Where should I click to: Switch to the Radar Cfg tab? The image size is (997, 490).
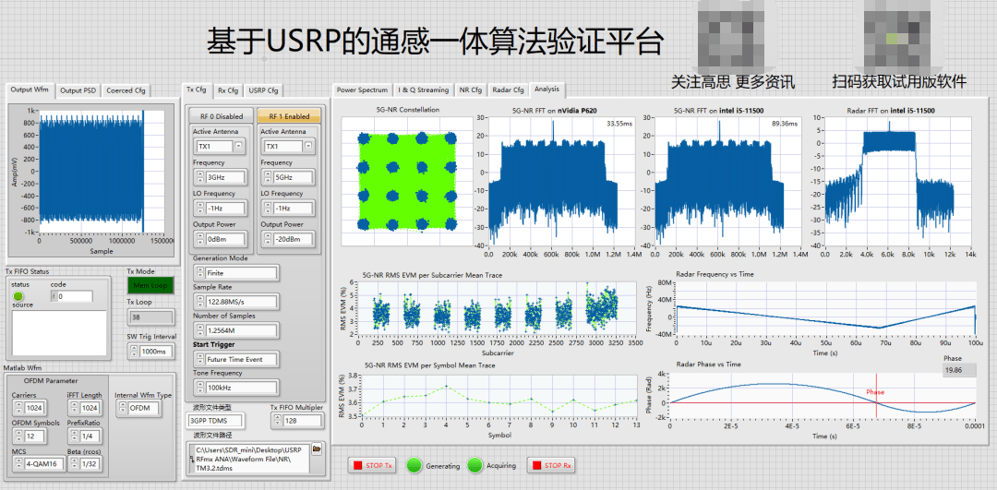pyautogui.click(x=508, y=90)
